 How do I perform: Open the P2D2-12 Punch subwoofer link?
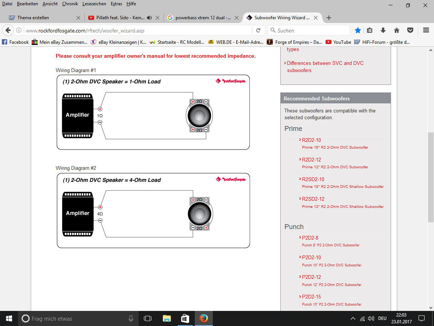(312, 277)
